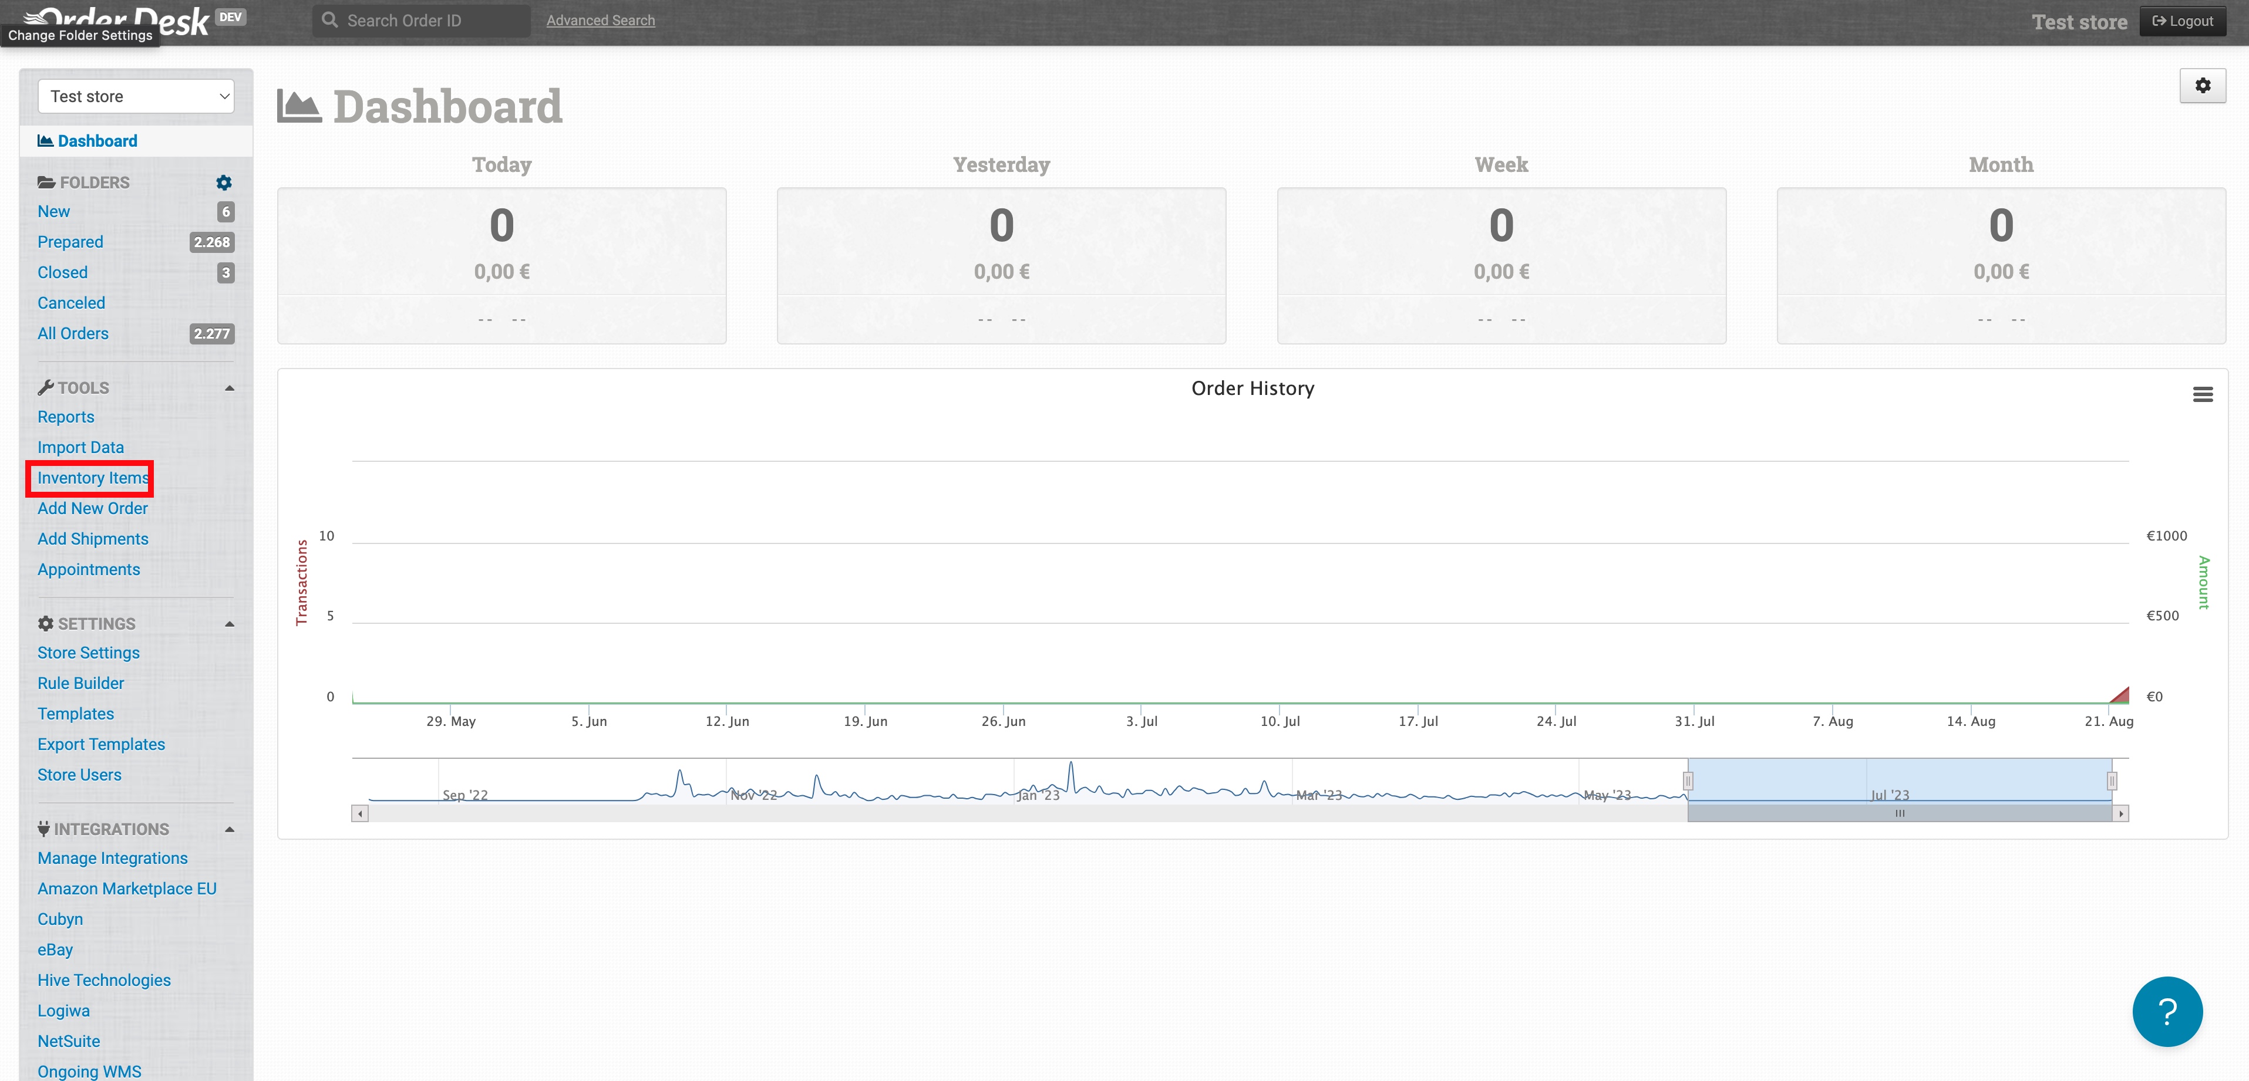Open the Test store dropdown selector
2249x1081 pixels.
136,96
